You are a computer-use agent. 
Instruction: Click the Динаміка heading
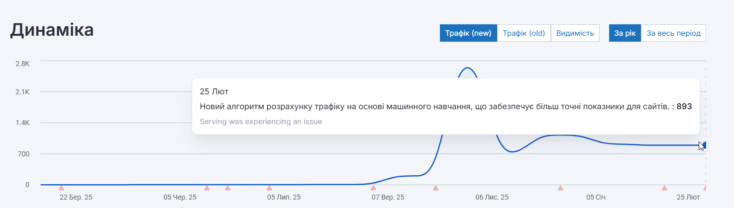[52, 30]
